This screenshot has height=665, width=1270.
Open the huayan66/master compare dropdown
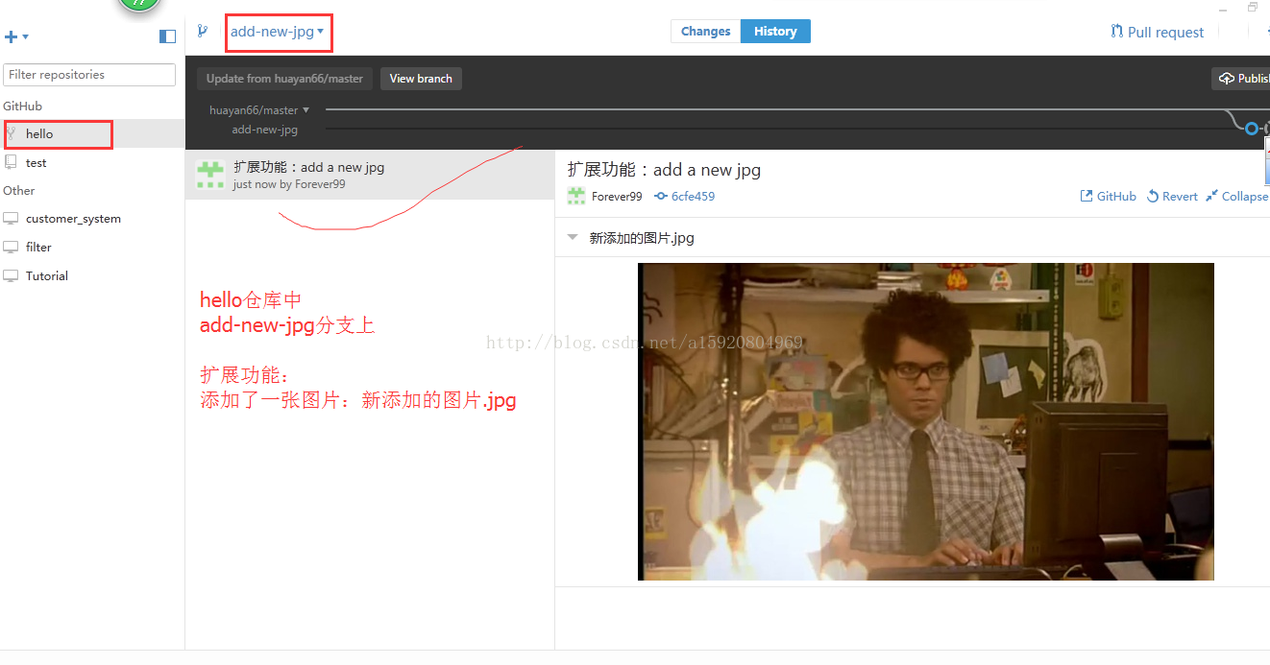tap(259, 110)
